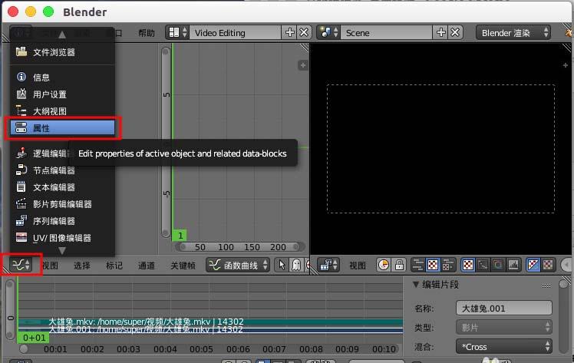Click the 信息 info editor icon
574x363 pixels.
point(21,78)
